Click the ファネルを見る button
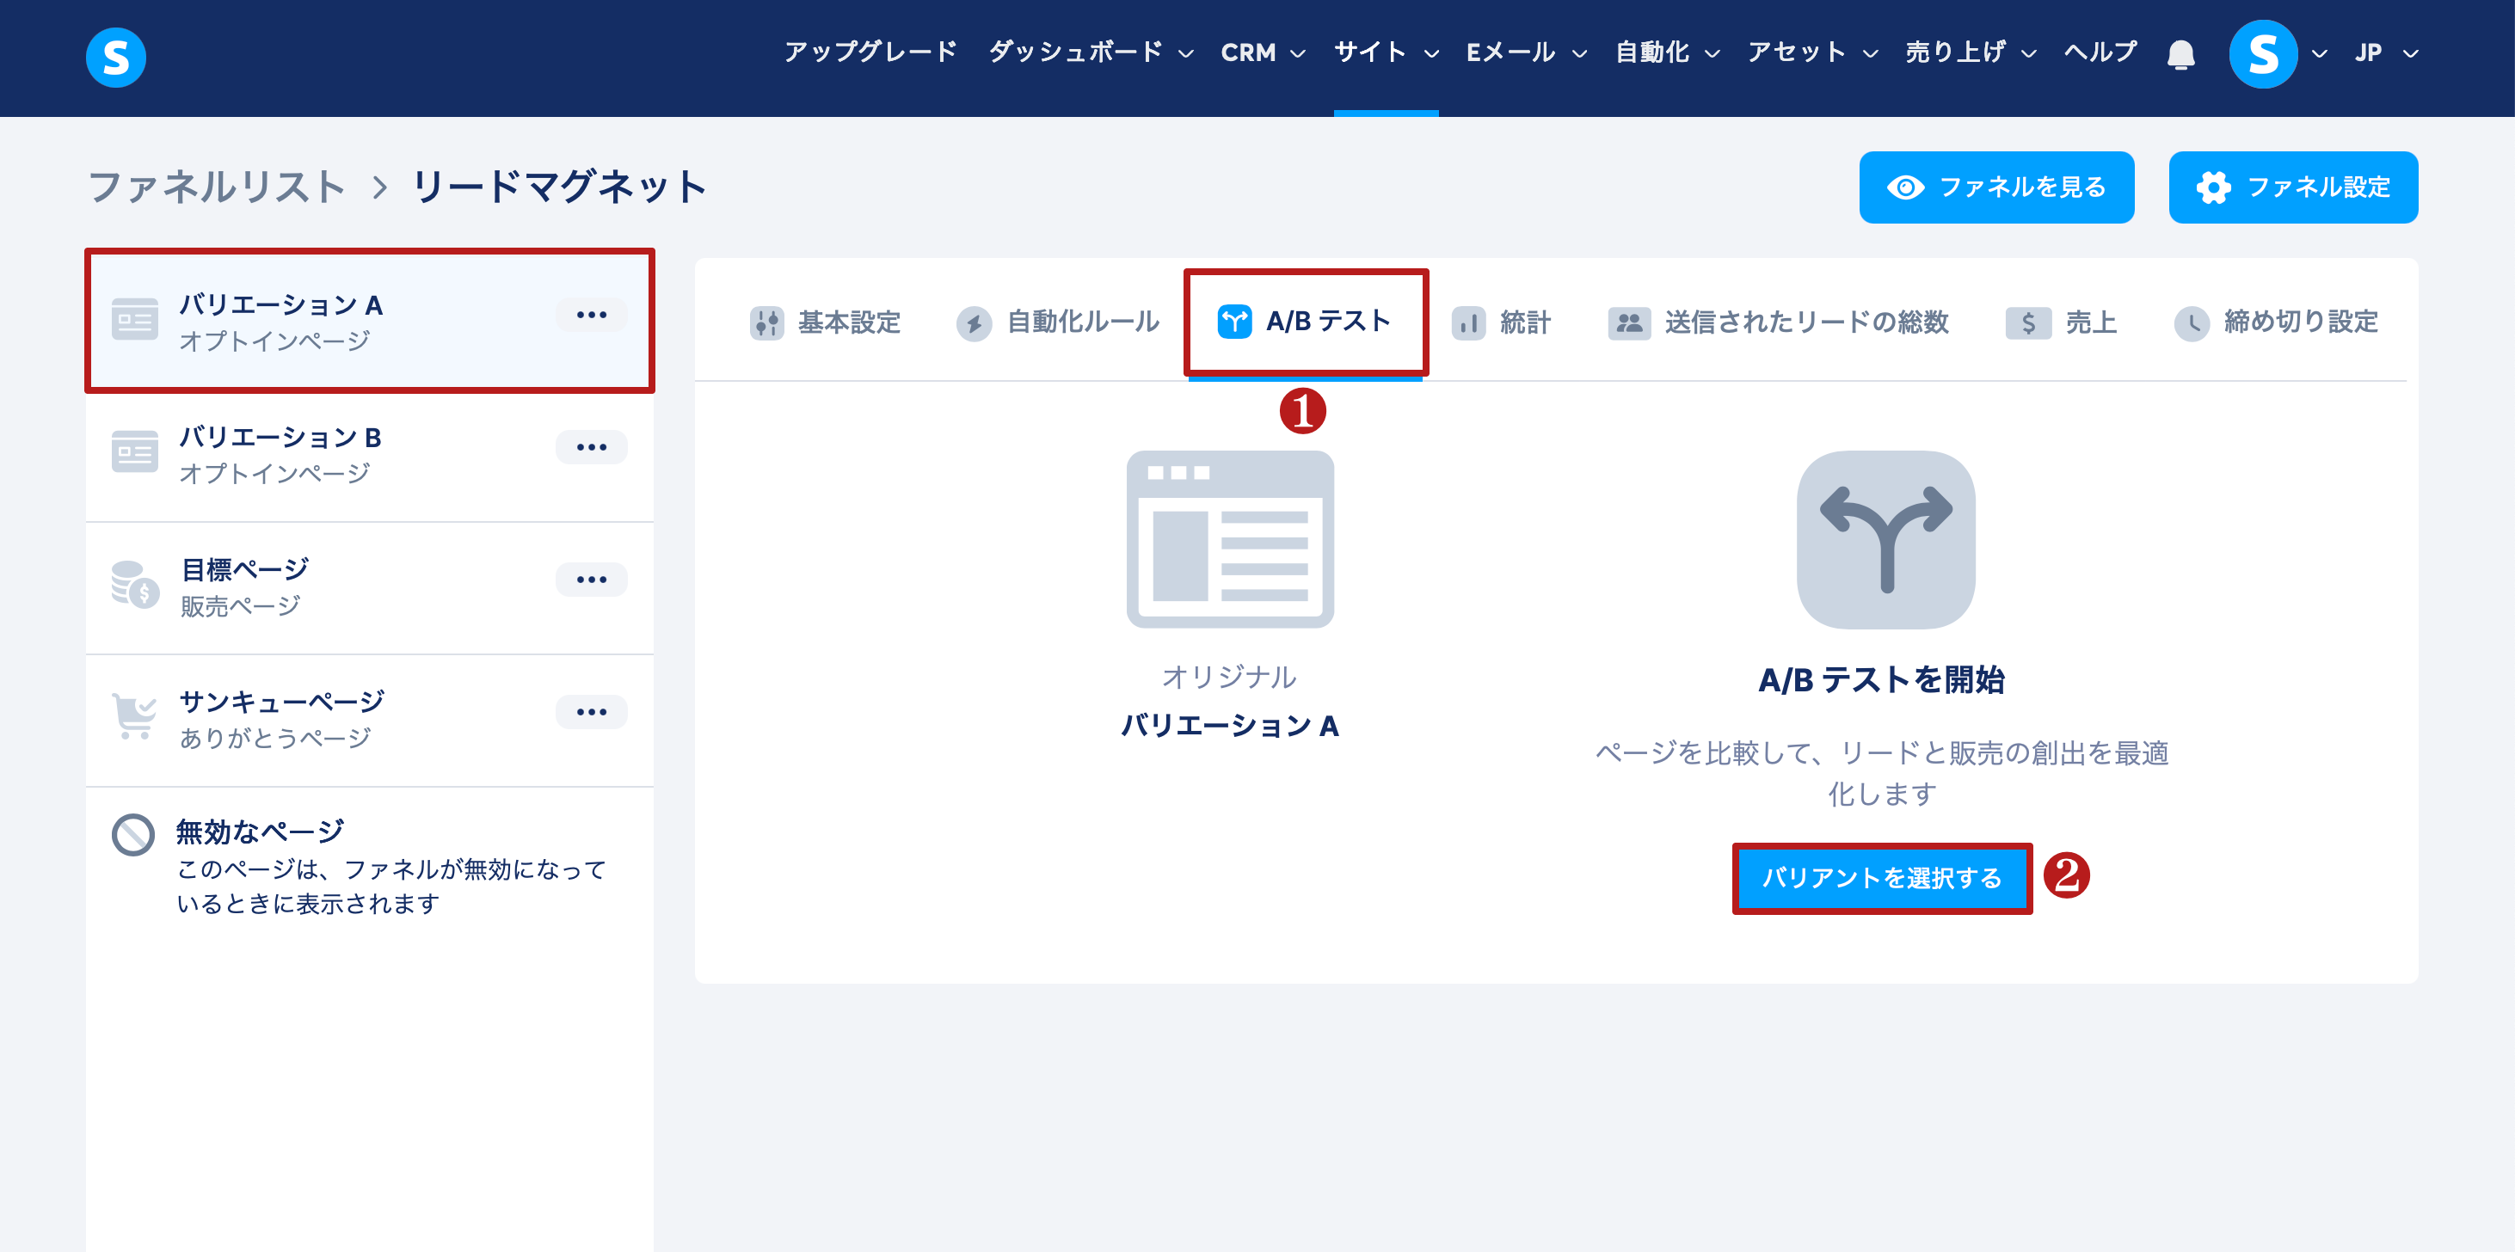The width and height of the screenshot is (2515, 1252). (x=1995, y=187)
